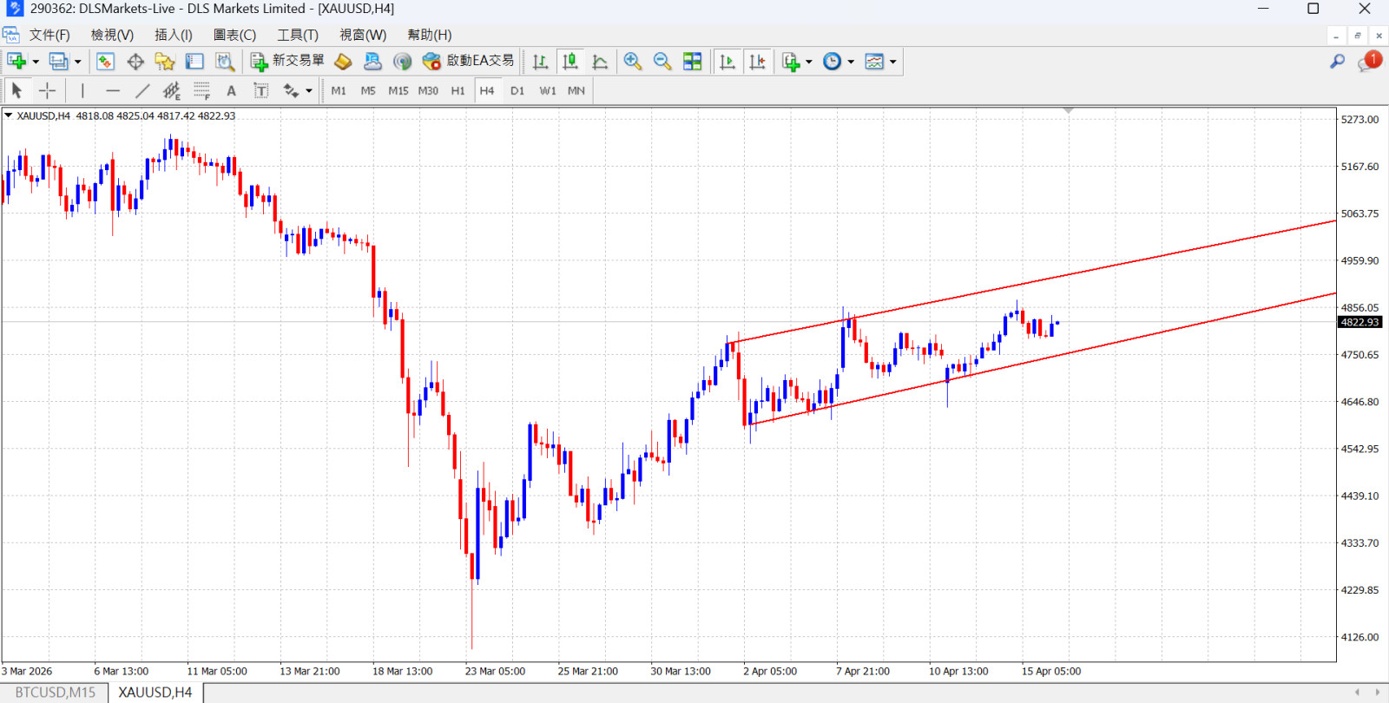Toggle the Chart Shift button
The image size is (1389, 703).
pos(758,62)
